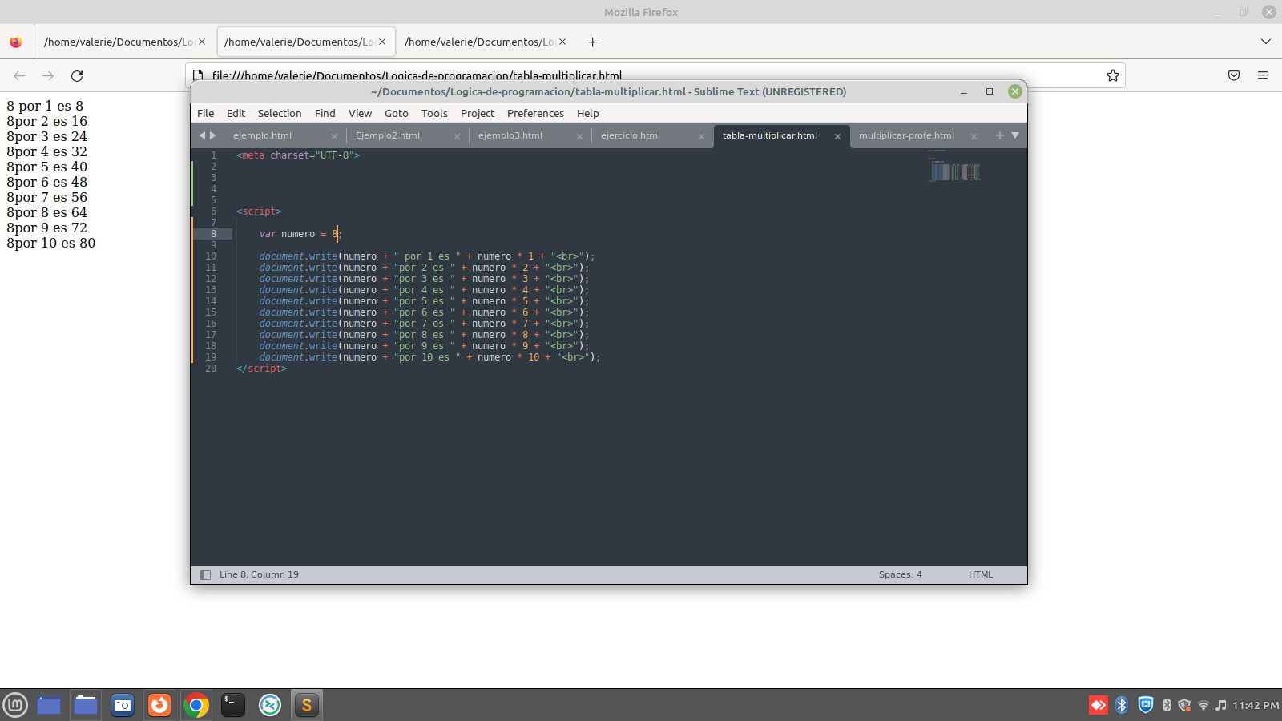Toggle the Sublime side bar icon

[x=205, y=574]
